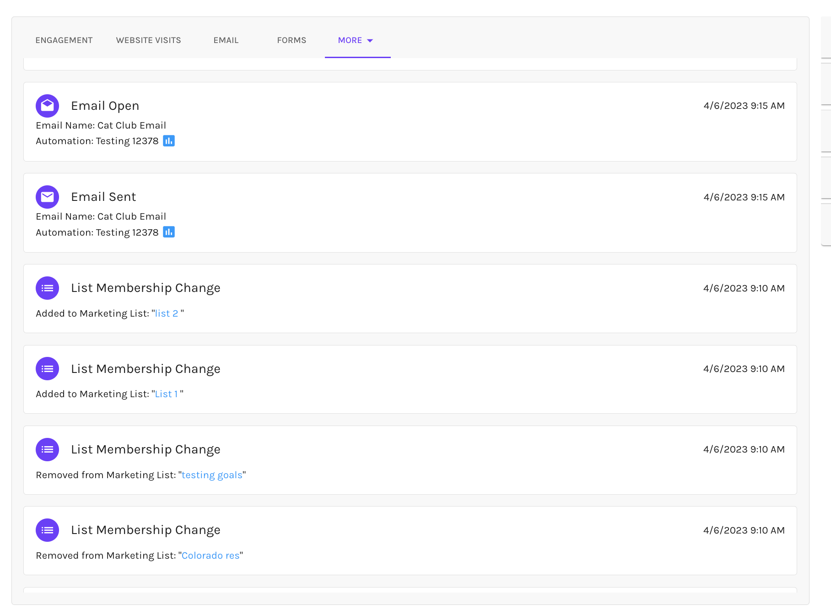
Task: Click the Email Sent envelope icon
Action: pos(47,197)
